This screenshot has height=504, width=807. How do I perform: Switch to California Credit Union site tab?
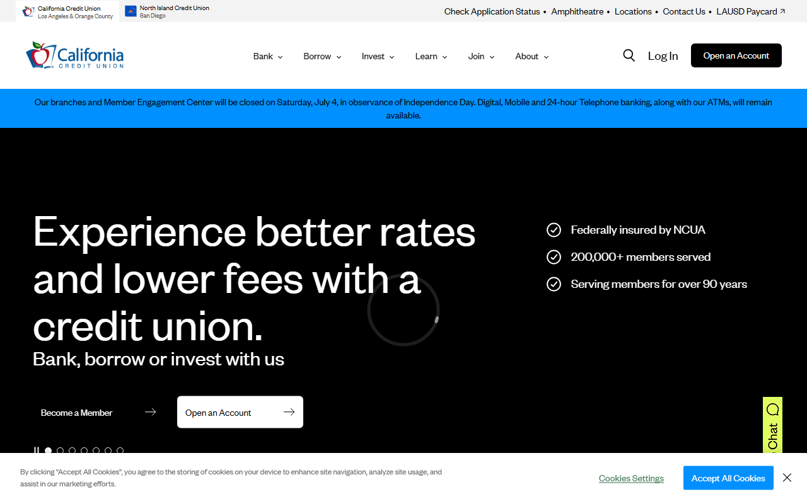pyautogui.click(x=67, y=11)
